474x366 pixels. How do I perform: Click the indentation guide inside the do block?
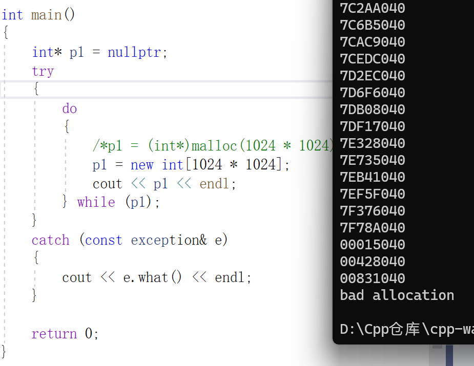coord(65,164)
